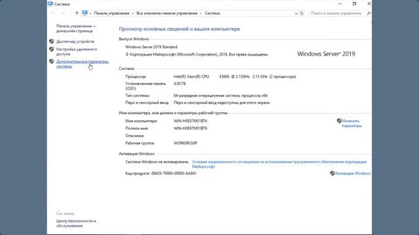Open Дополнительные параметры системы link

click(x=82, y=64)
